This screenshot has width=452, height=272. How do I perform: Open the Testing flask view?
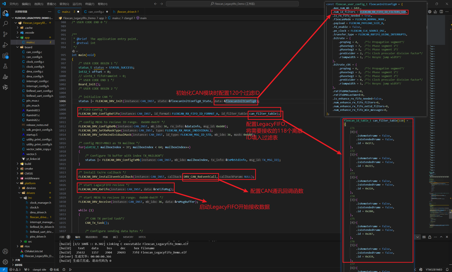click(5, 66)
